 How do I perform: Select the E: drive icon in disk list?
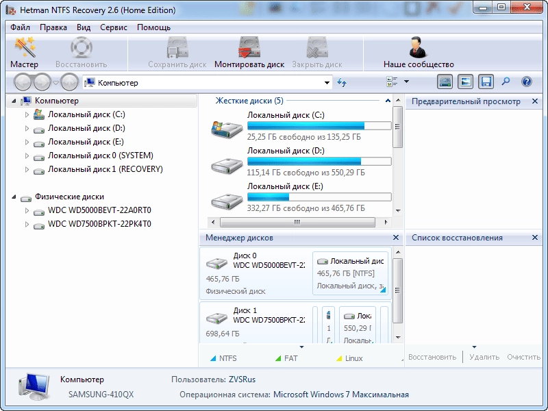227,201
